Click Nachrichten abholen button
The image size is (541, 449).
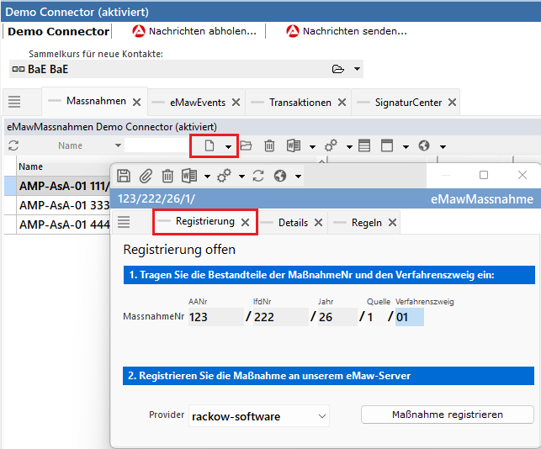point(194,31)
